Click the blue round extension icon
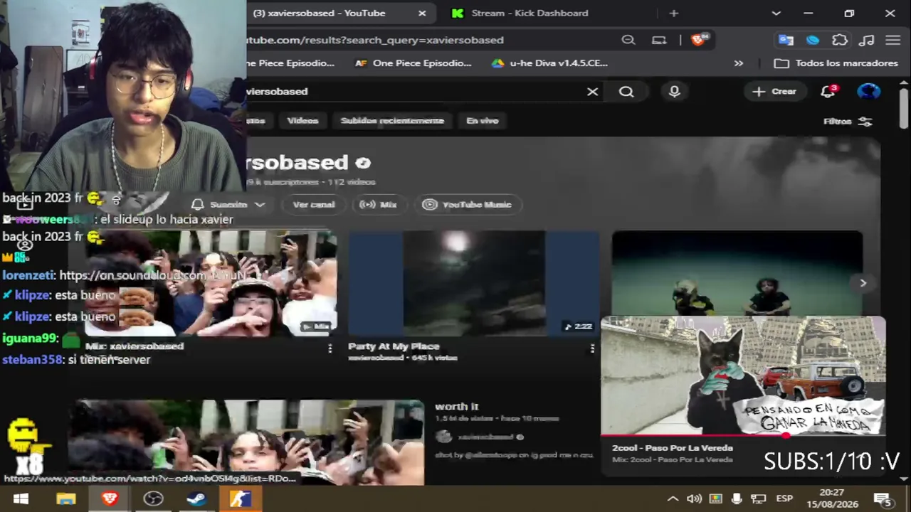 tap(813, 40)
